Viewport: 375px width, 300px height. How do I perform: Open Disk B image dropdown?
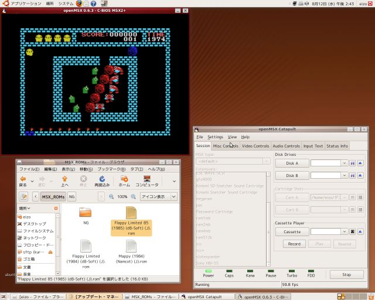[345, 175]
